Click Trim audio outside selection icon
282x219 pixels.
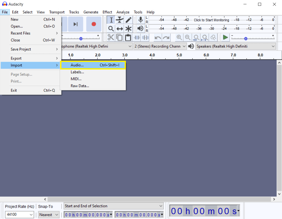(137, 37)
